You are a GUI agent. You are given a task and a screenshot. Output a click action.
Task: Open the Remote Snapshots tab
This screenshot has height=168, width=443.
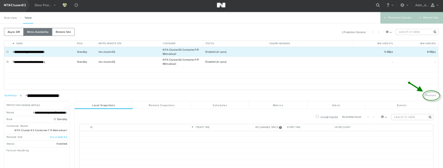tap(162, 105)
